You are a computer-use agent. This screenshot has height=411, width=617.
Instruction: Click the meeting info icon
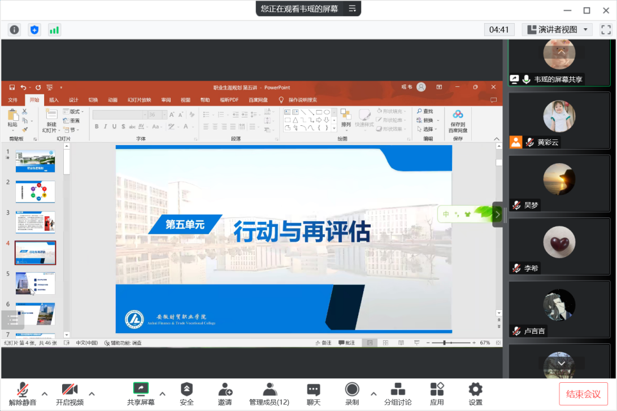(x=15, y=30)
